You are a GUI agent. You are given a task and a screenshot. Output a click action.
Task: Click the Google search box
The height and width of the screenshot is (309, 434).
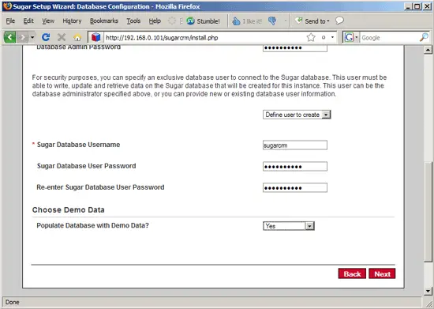coord(390,38)
